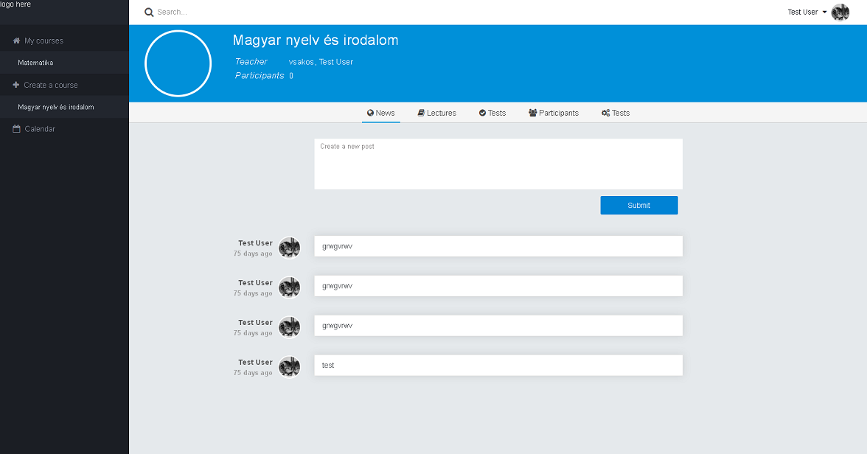The image size is (867, 454).
Task: Click the second post's Test User avatar
Action: [x=289, y=287]
